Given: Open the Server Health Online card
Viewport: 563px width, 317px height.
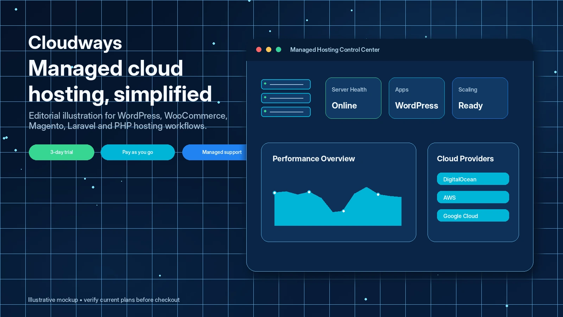Looking at the screenshot, I should click(353, 98).
